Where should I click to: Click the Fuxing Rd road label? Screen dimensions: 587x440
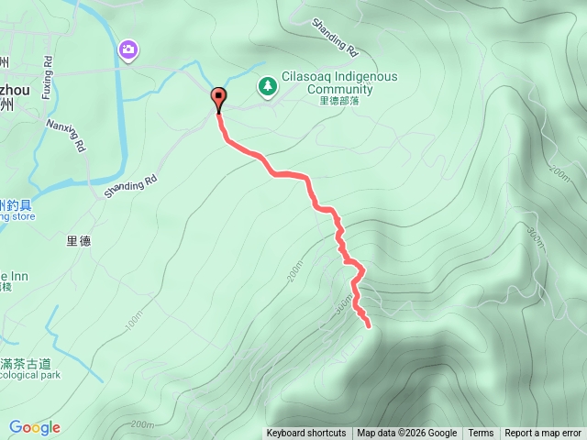coord(47,77)
